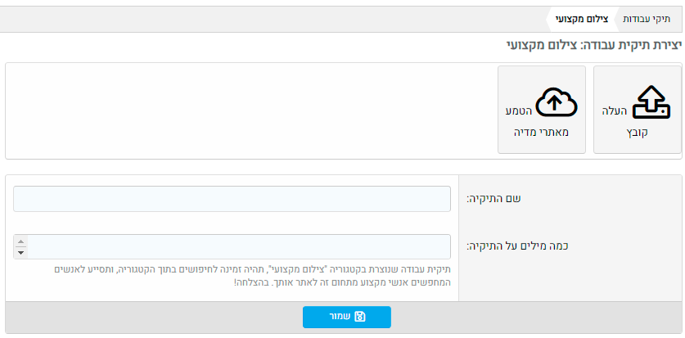Focus the שם התיקיה text field
Screen dimensions: 685x338
pyautogui.click(x=232, y=199)
